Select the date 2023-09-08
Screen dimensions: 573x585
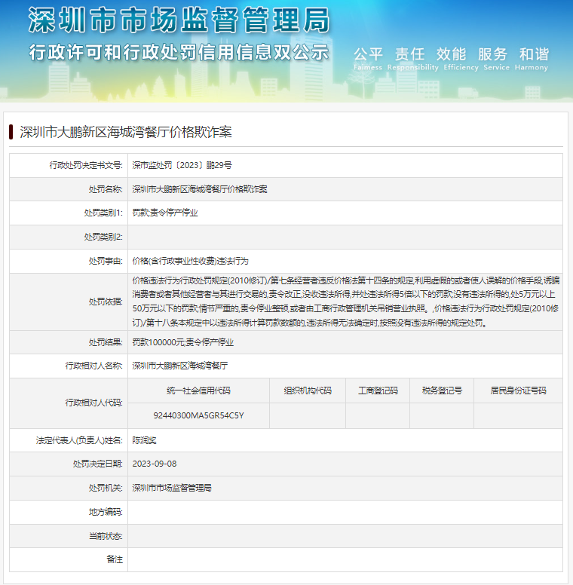click(155, 464)
